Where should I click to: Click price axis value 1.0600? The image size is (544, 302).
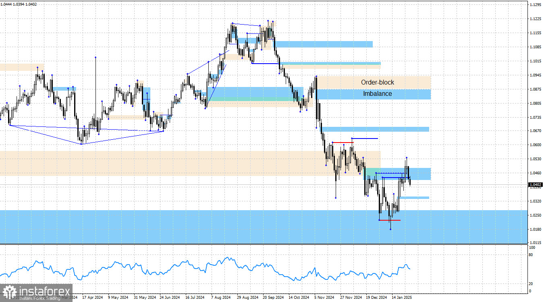(536, 145)
